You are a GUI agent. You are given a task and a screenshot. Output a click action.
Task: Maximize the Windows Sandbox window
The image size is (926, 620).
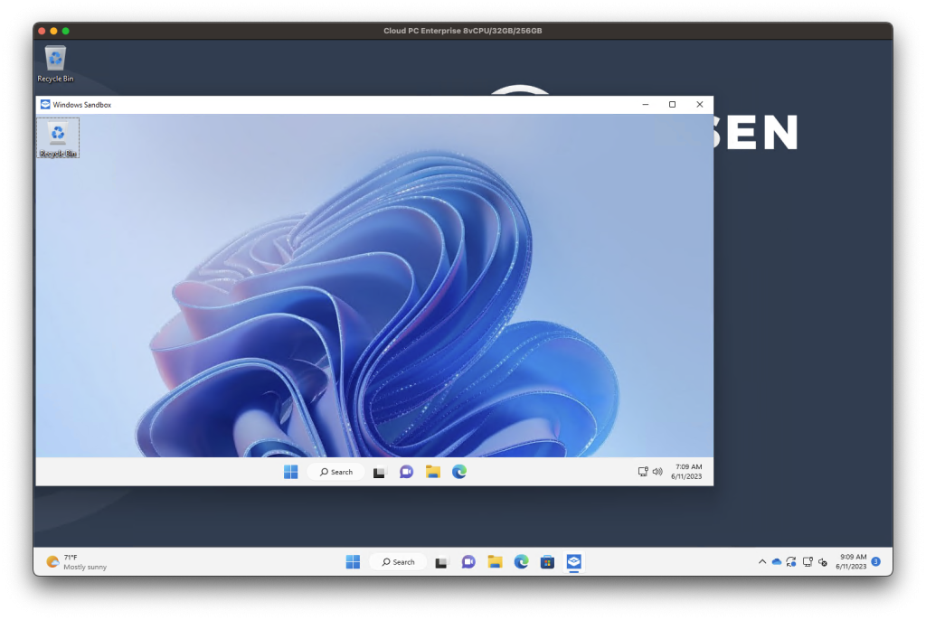pos(672,105)
